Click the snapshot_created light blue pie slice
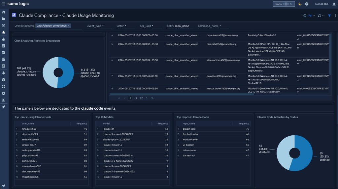This screenshot has width=338, height=189. point(49,72)
